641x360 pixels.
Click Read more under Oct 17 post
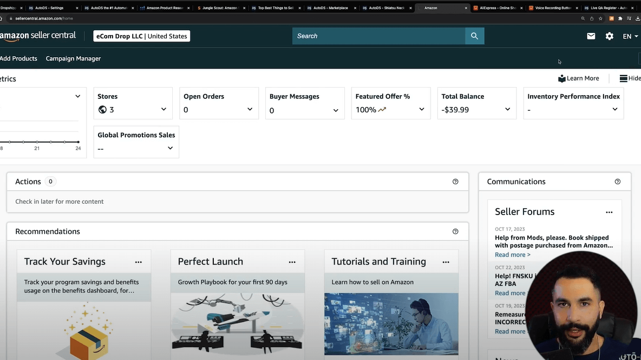[x=513, y=255]
